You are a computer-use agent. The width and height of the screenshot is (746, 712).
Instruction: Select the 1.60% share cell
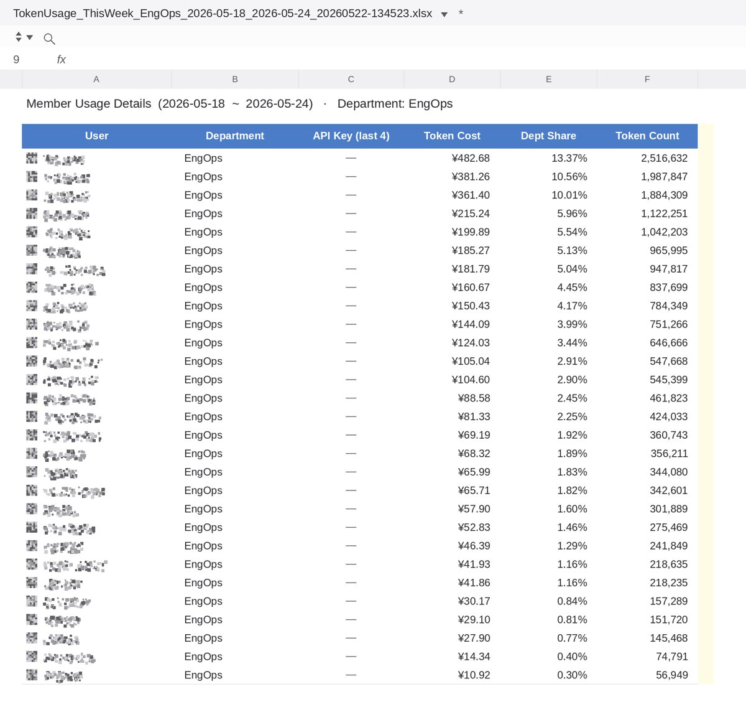click(548, 509)
